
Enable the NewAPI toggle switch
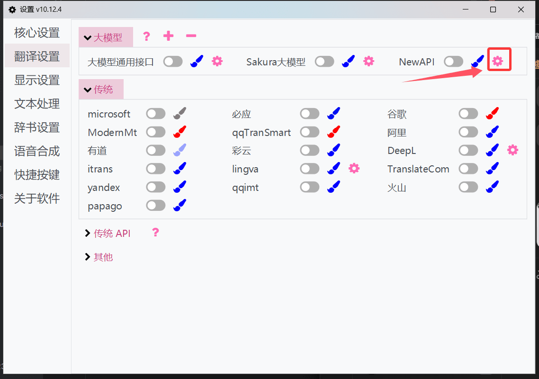coord(453,61)
